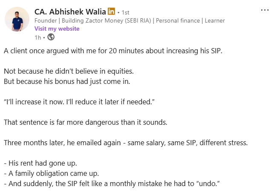Click 'That sentence is far more dangerous' line
Screen dimensions: 274x192
pyautogui.click(x=85, y=122)
